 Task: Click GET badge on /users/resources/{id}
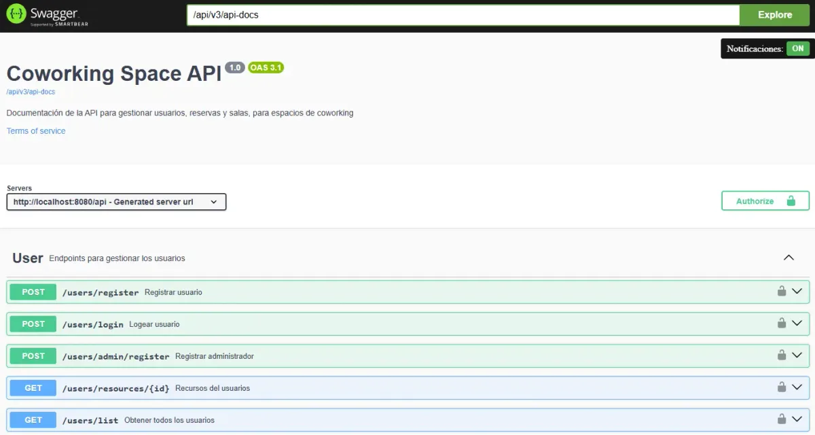pos(33,388)
